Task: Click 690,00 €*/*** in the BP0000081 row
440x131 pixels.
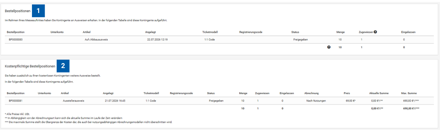Action: [x=411, y=101]
